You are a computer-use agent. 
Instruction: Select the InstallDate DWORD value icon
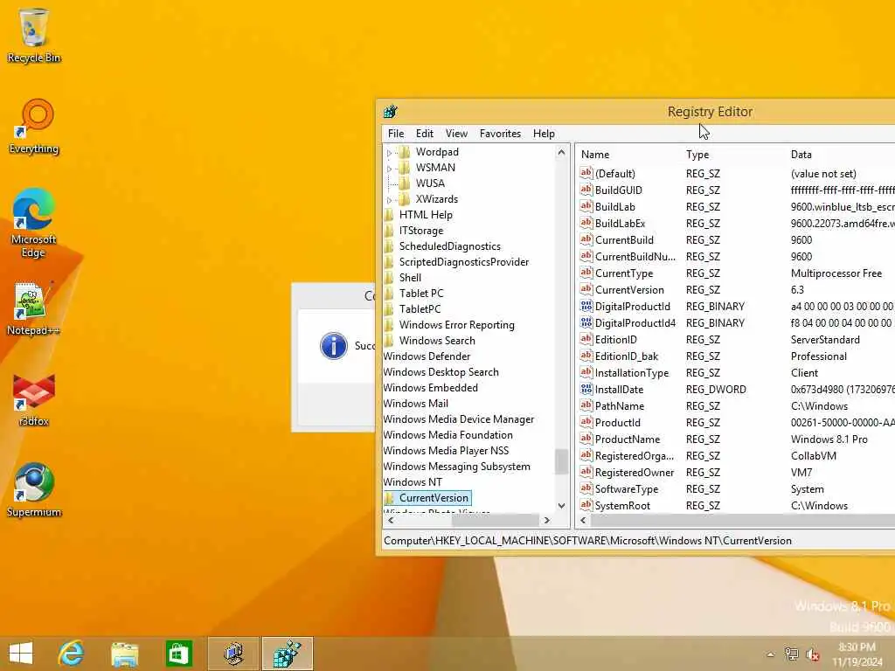pyautogui.click(x=586, y=389)
